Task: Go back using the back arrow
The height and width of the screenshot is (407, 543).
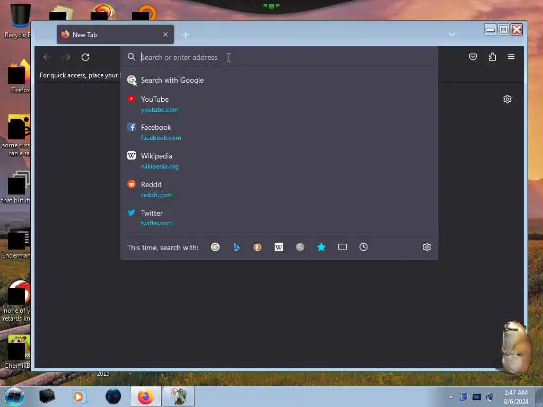Action: (47, 57)
